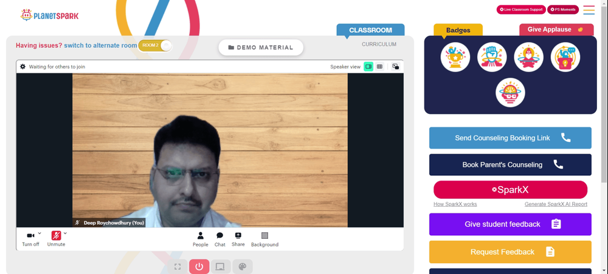Award the trophy celebration badge
Image resolution: width=608 pixels, height=274 pixels.
[455, 57]
